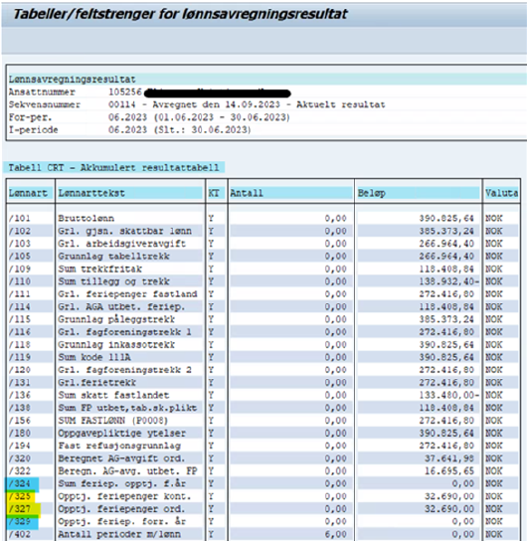Select 'Sum kode 111A' text
Image resolution: width=527 pixels, height=541 pixels.
[x=94, y=357]
